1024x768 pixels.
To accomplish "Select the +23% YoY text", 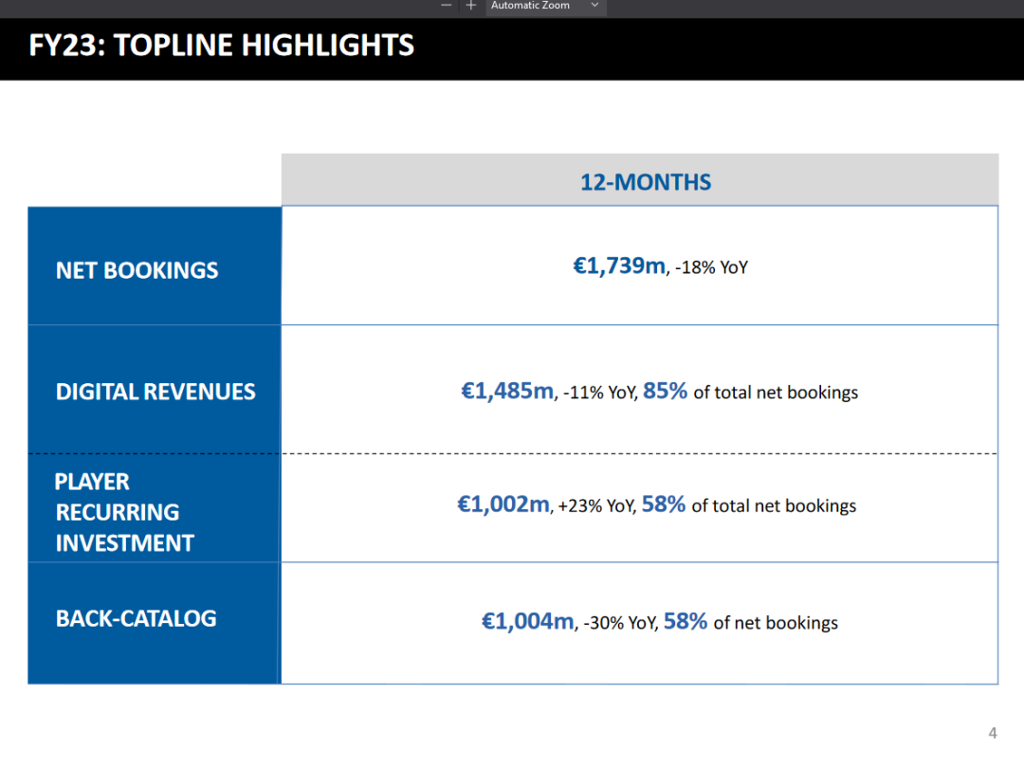I will coord(595,506).
